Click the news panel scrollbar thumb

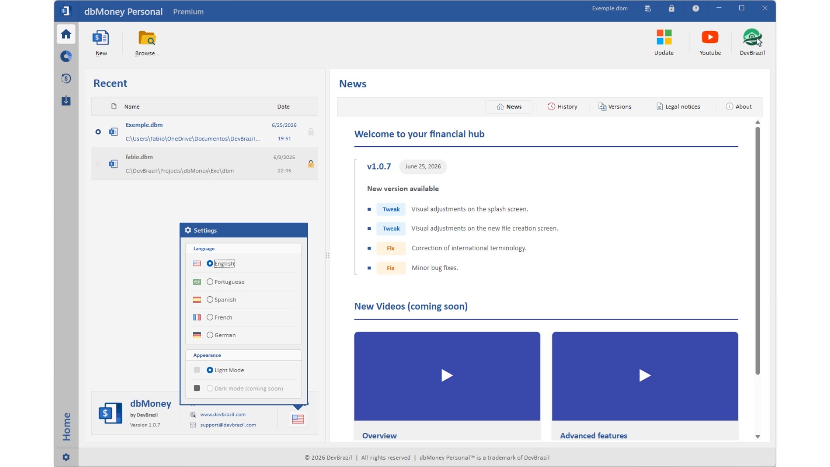point(757,251)
